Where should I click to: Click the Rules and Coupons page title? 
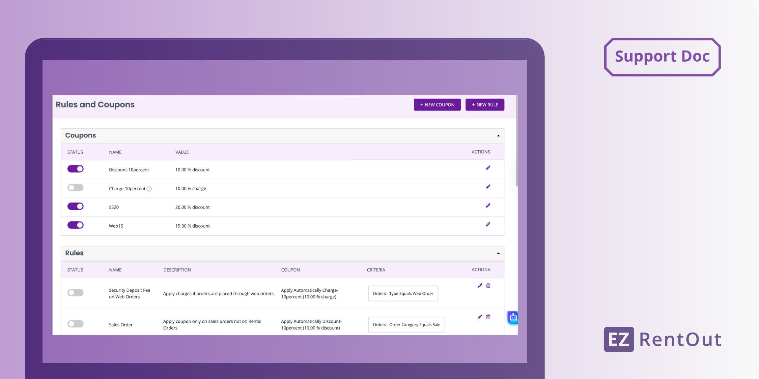(95, 105)
